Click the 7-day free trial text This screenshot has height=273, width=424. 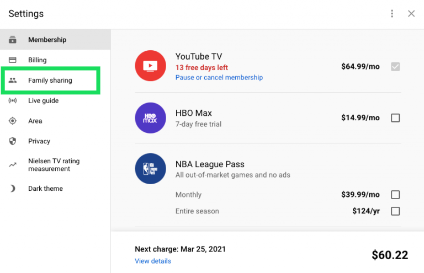(x=198, y=124)
